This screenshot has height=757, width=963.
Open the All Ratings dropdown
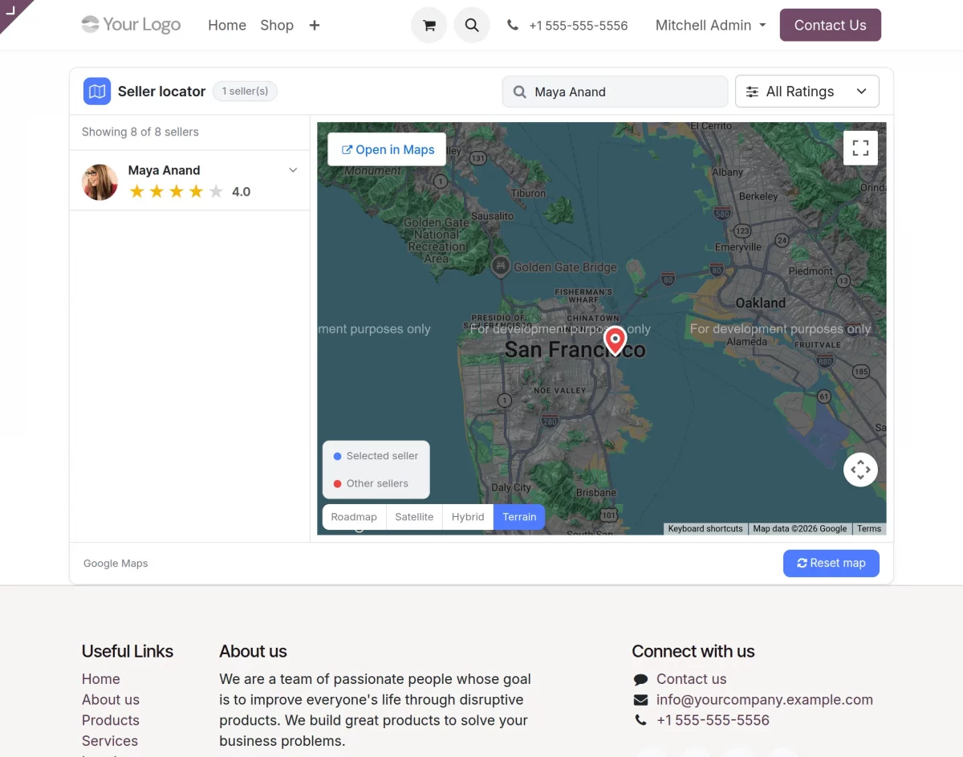pyautogui.click(x=807, y=92)
